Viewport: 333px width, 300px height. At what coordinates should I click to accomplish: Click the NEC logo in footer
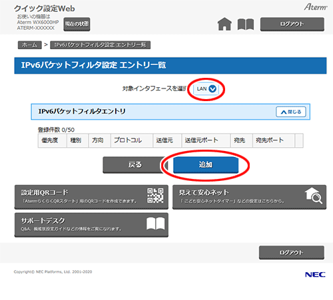[x=315, y=275]
